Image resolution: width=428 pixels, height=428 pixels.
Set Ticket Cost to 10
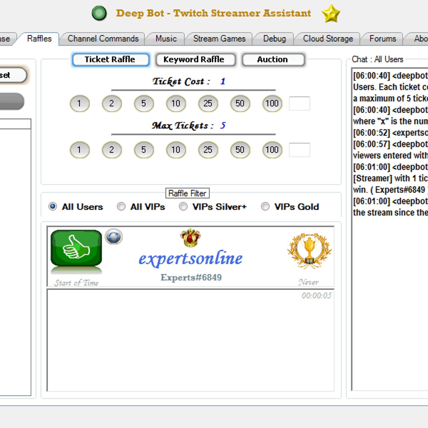[176, 104]
